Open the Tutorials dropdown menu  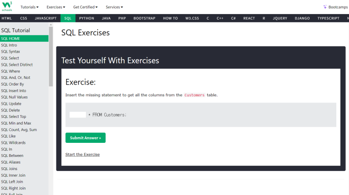click(30, 7)
